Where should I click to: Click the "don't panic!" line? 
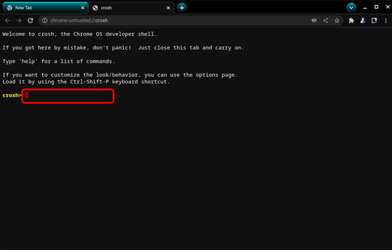(123, 48)
